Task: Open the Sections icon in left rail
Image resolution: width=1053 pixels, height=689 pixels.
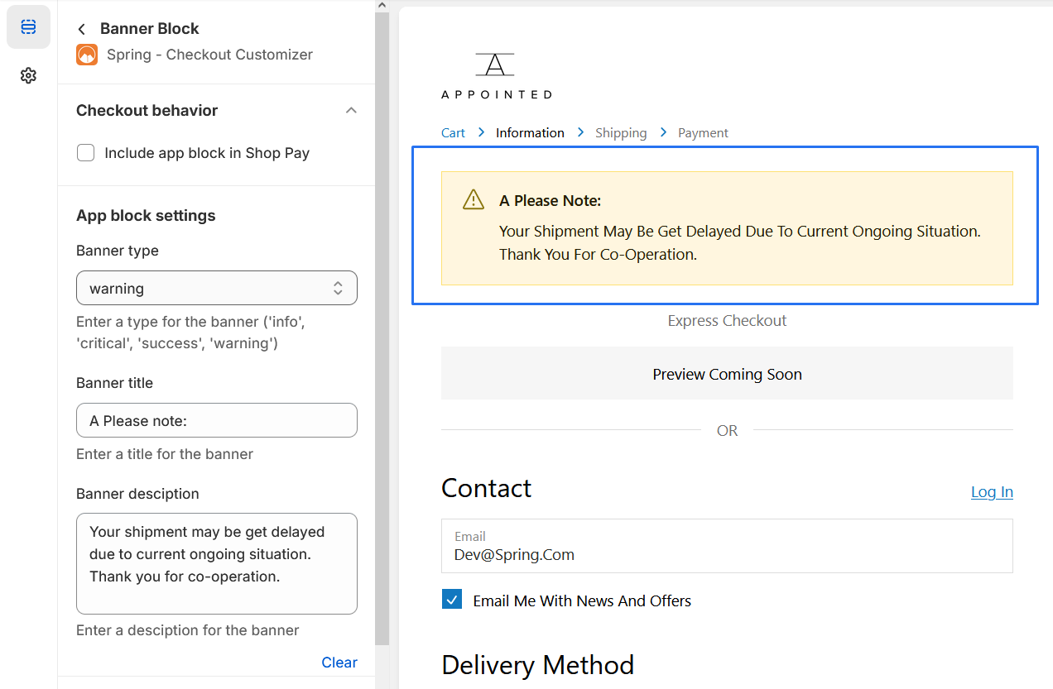Action: 28,27
